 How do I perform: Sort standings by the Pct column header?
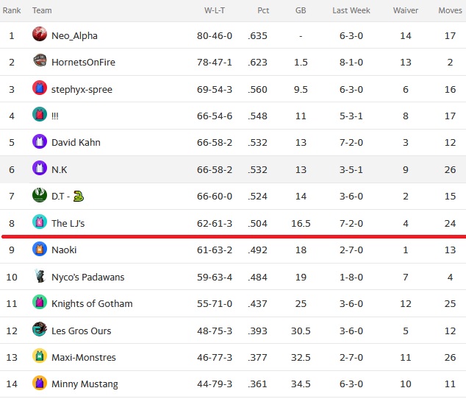click(x=263, y=10)
